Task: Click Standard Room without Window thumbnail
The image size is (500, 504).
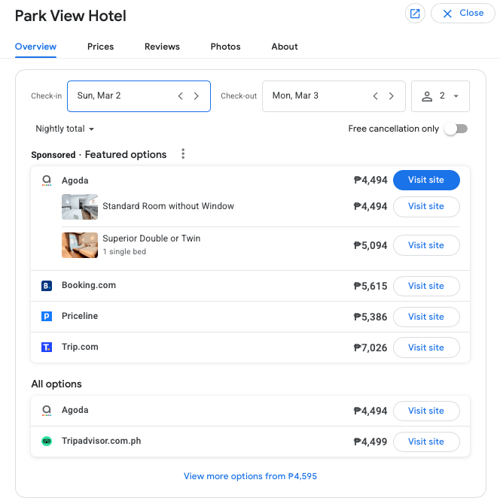Action: 80,207
